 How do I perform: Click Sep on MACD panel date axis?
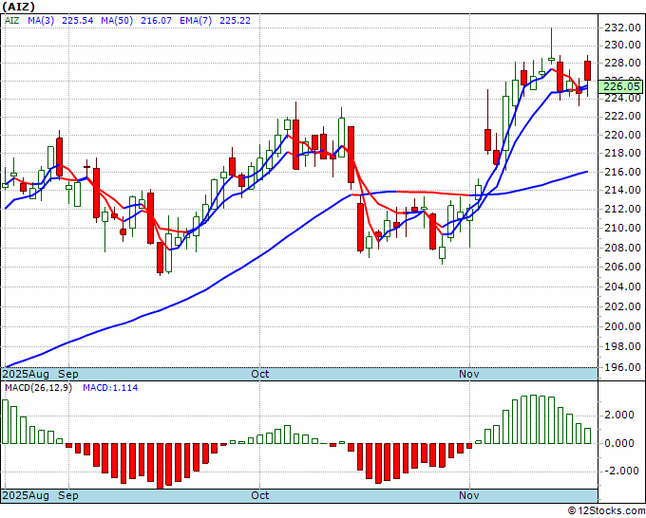68,495
